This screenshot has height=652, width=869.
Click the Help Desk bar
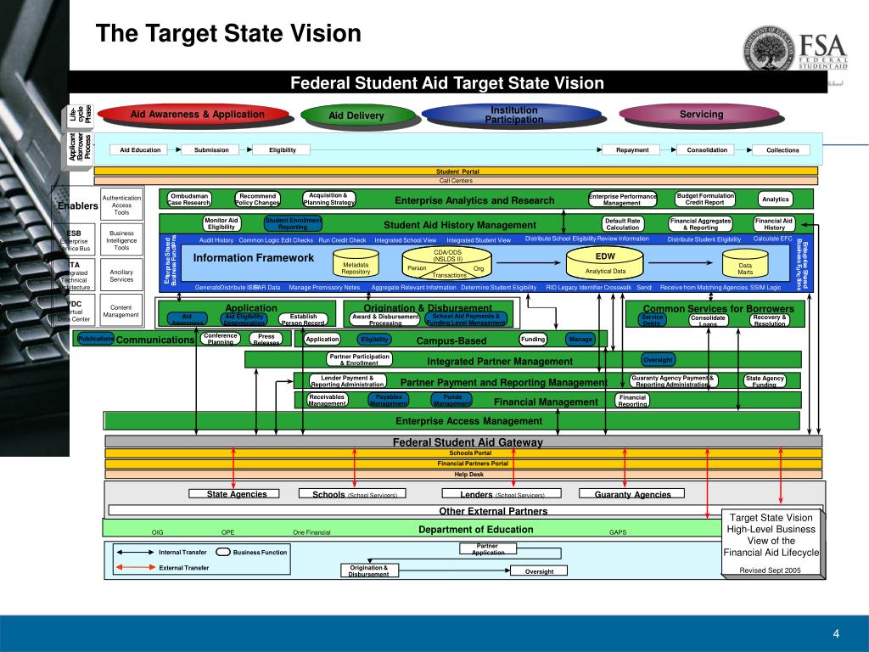pyautogui.click(x=463, y=474)
